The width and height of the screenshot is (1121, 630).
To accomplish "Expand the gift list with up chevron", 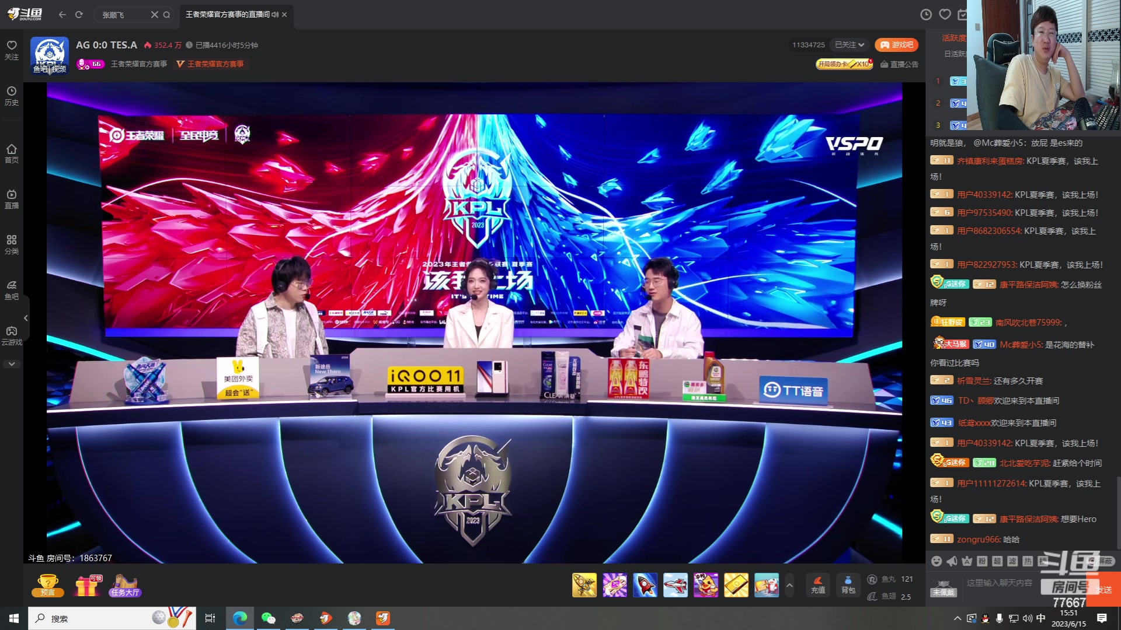I will point(789,585).
